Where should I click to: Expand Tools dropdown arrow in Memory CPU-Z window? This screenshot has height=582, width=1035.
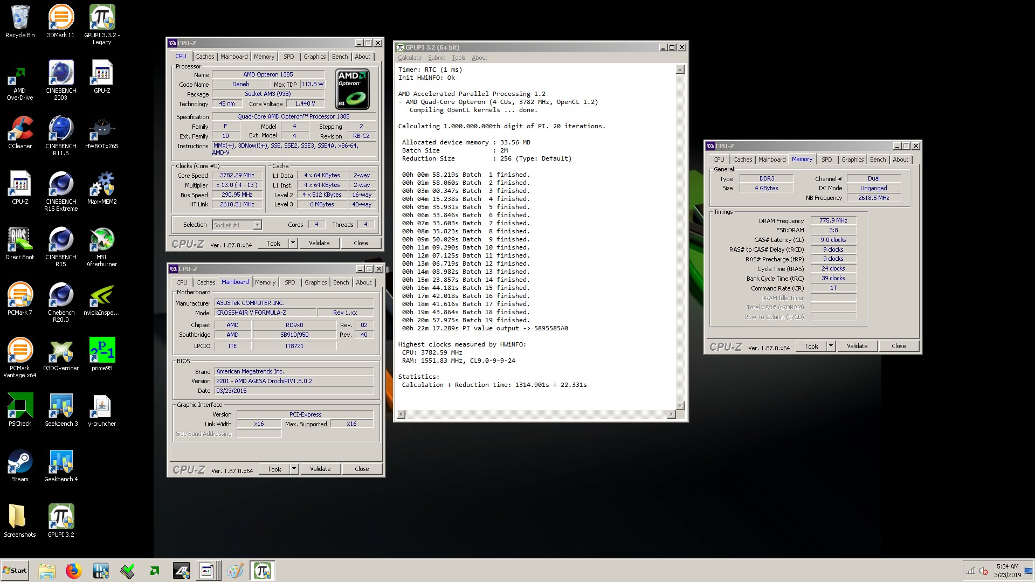point(831,346)
